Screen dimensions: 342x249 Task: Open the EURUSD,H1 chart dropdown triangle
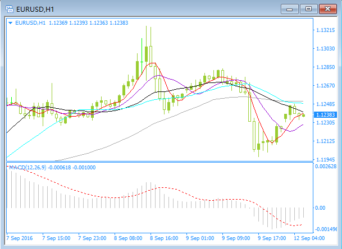[10, 23]
